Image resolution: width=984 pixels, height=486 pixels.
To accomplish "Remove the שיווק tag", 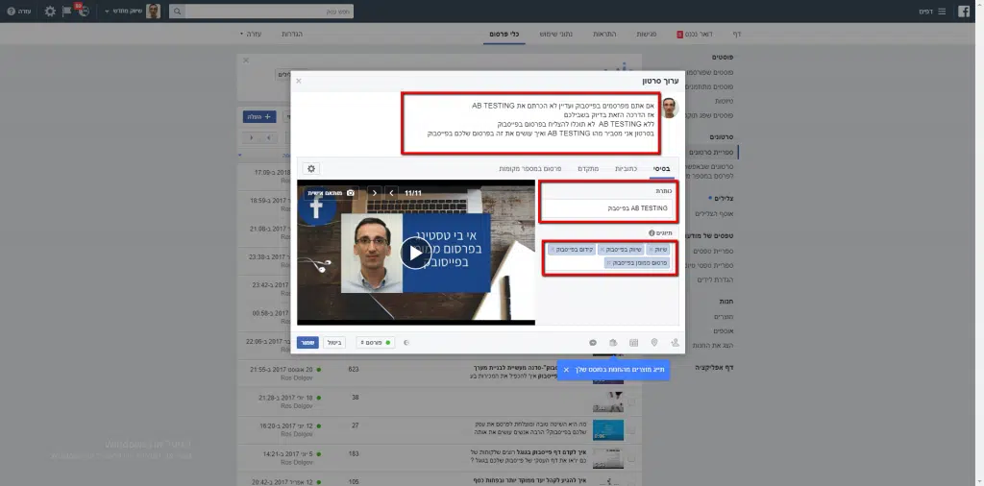I will [x=651, y=250].
